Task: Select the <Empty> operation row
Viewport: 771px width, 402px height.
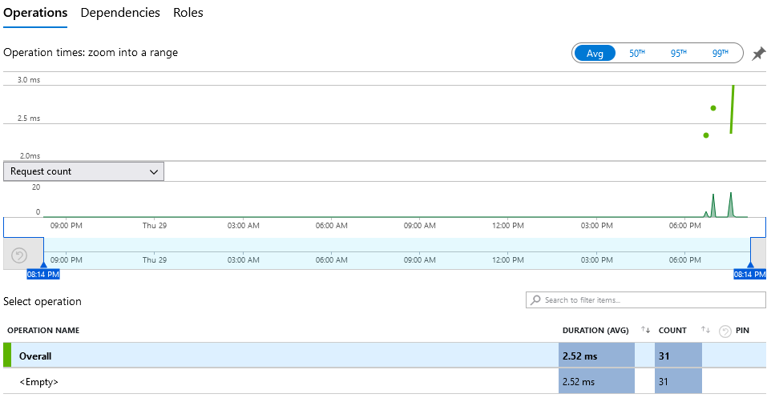Action: [x=281, y=382]
